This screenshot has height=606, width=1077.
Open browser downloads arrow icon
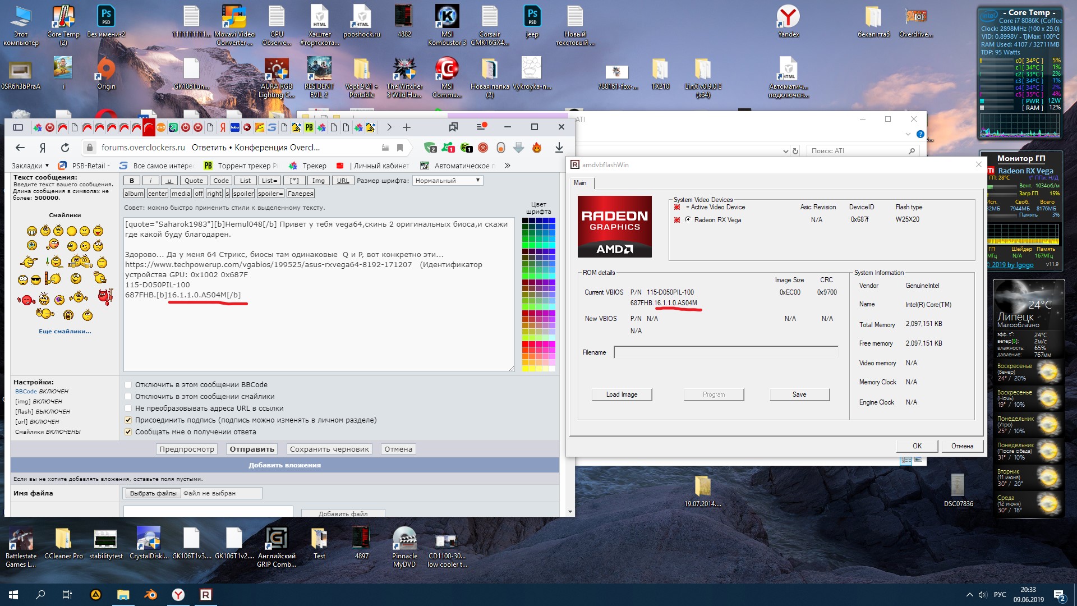point(559,148)
